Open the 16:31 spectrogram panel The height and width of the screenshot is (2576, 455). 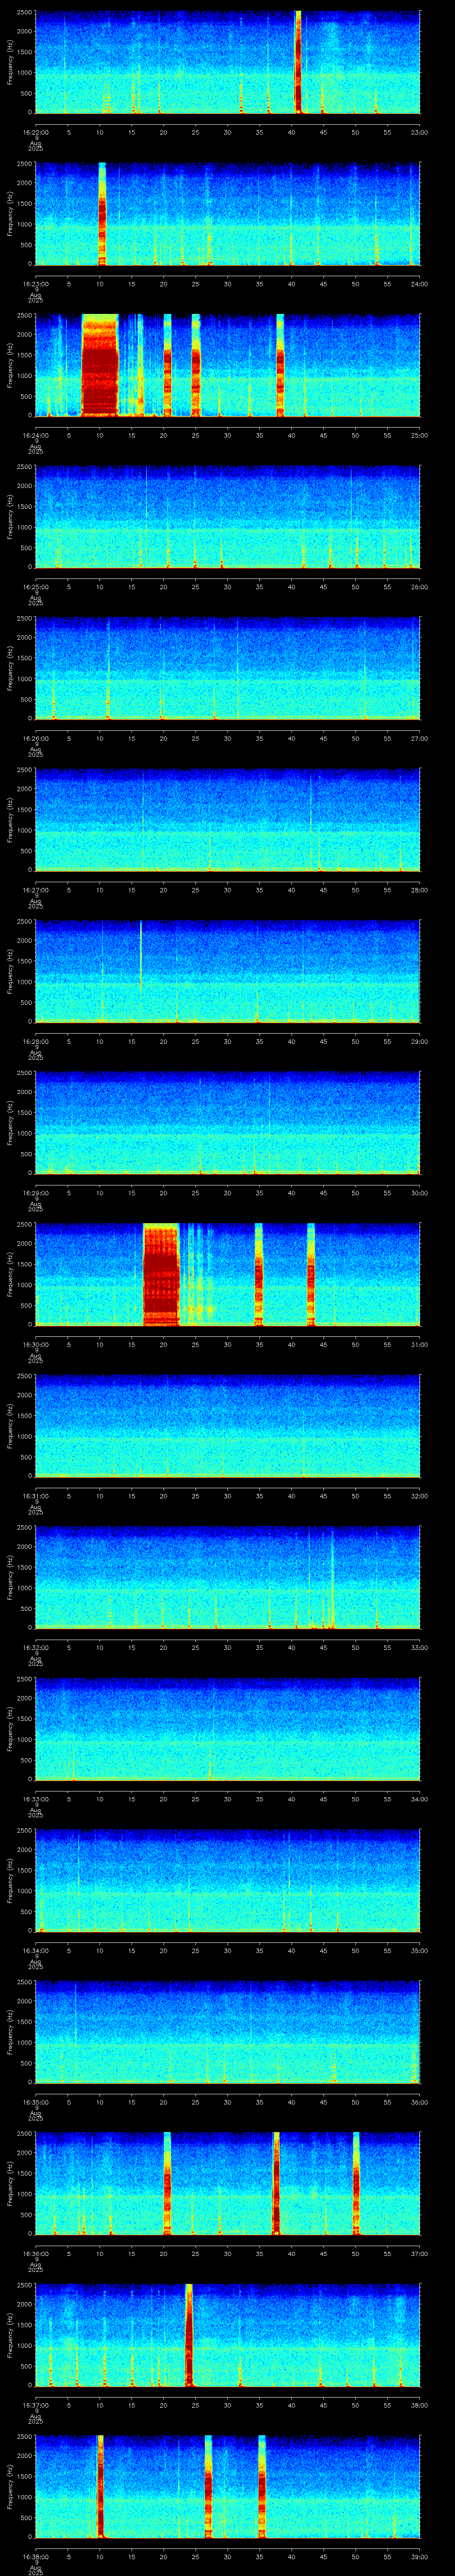tap(227, 1425)
